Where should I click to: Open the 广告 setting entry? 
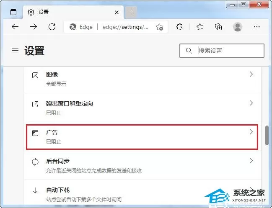pyautogui.click(x=142, y=137)
